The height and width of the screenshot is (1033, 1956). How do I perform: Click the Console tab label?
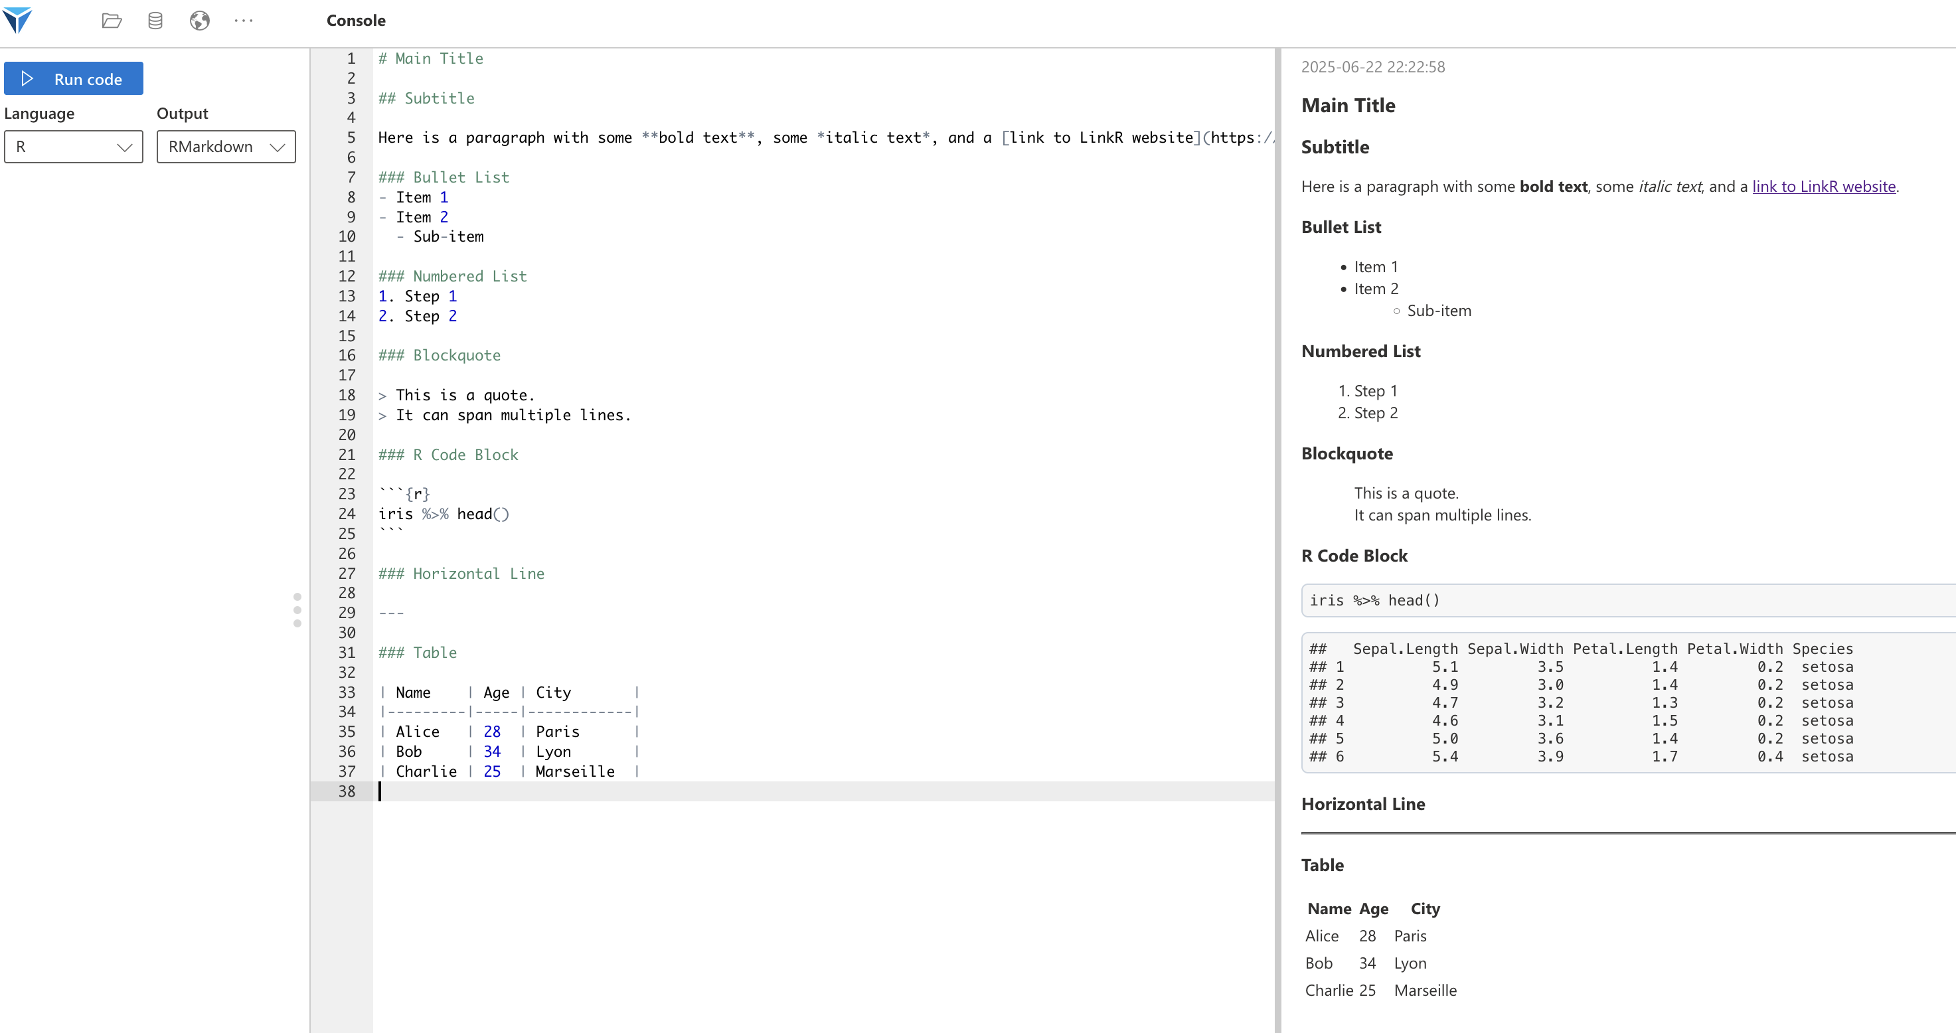click(x=355, y=21)
